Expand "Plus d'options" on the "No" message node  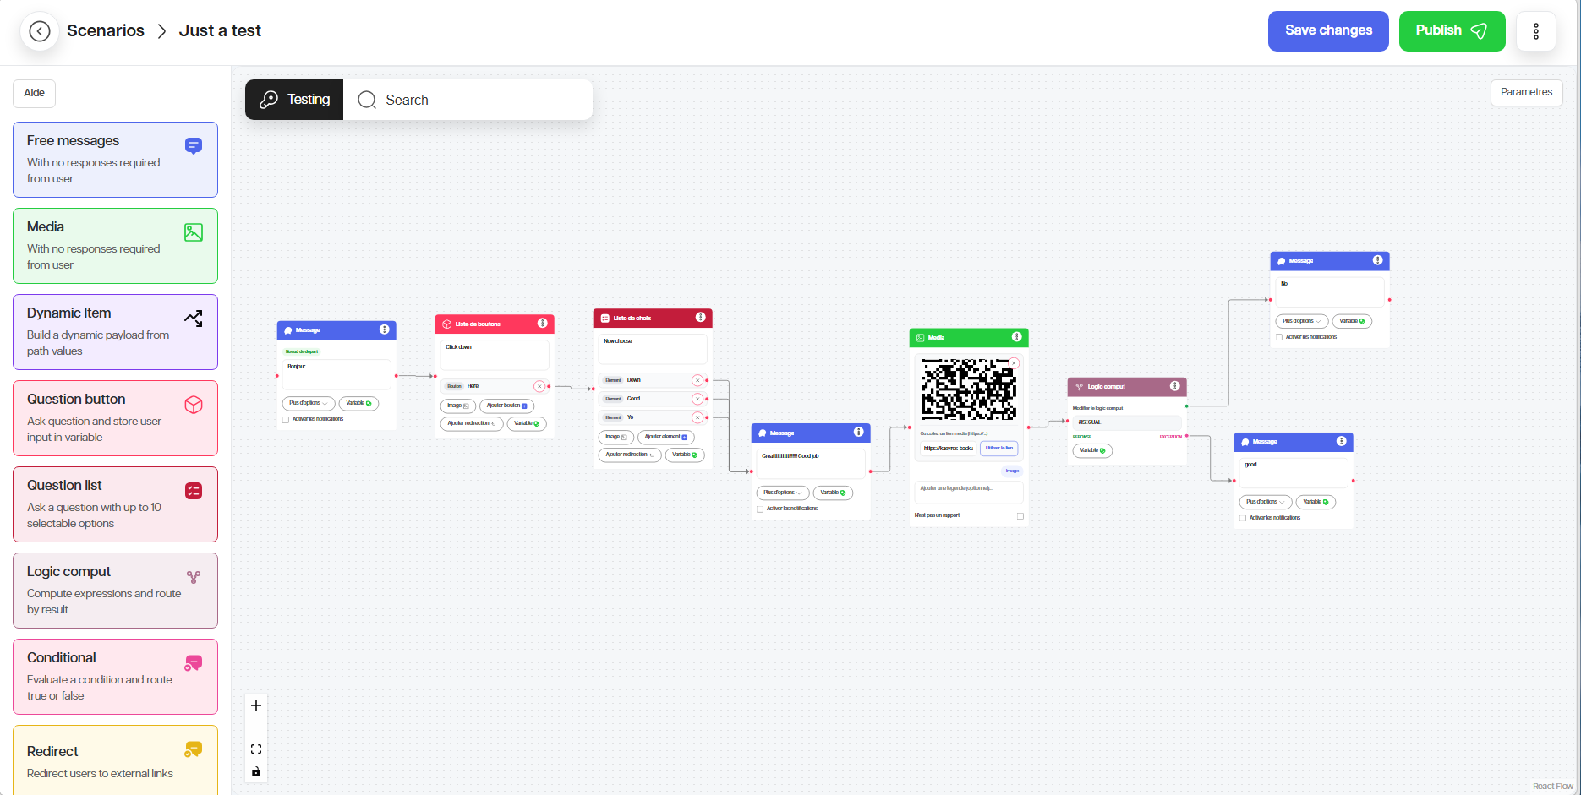tap(1301, 321)
